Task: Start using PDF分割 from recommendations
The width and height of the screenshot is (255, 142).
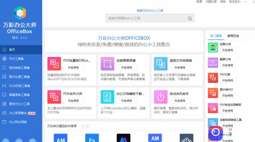Action: 228,80
